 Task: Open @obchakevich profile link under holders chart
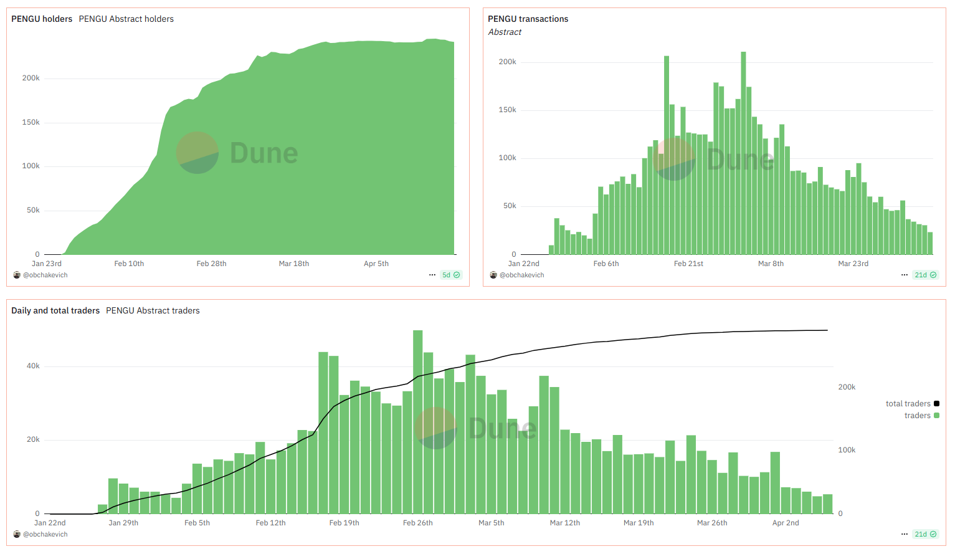pos(45,275)
